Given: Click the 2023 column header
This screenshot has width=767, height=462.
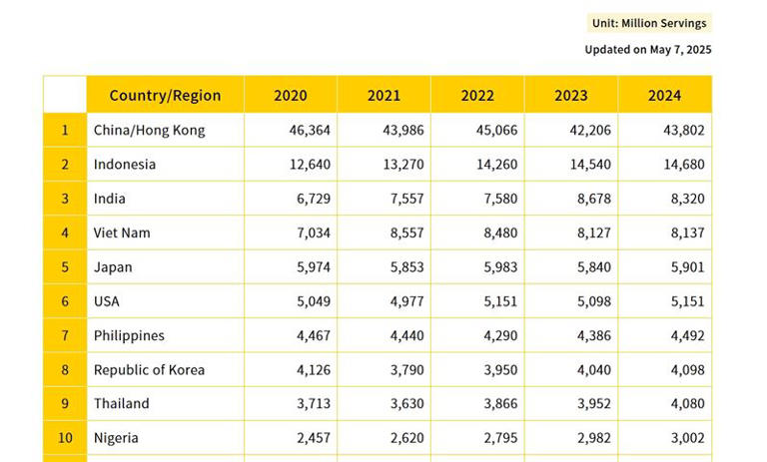Looking at the screenshot, I should click(x=570, y=96).
